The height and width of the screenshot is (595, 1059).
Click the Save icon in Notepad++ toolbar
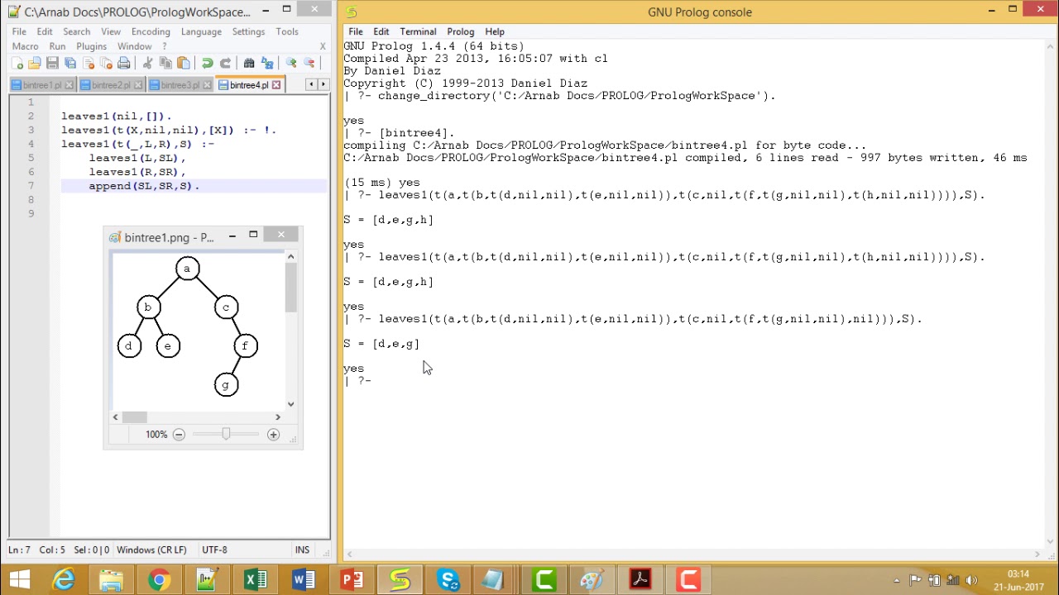52,63
